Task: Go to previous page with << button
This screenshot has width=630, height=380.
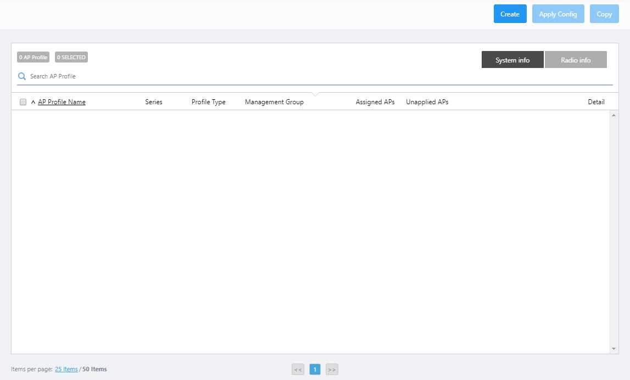Action: pyautogui.click(x=298, y=370)
